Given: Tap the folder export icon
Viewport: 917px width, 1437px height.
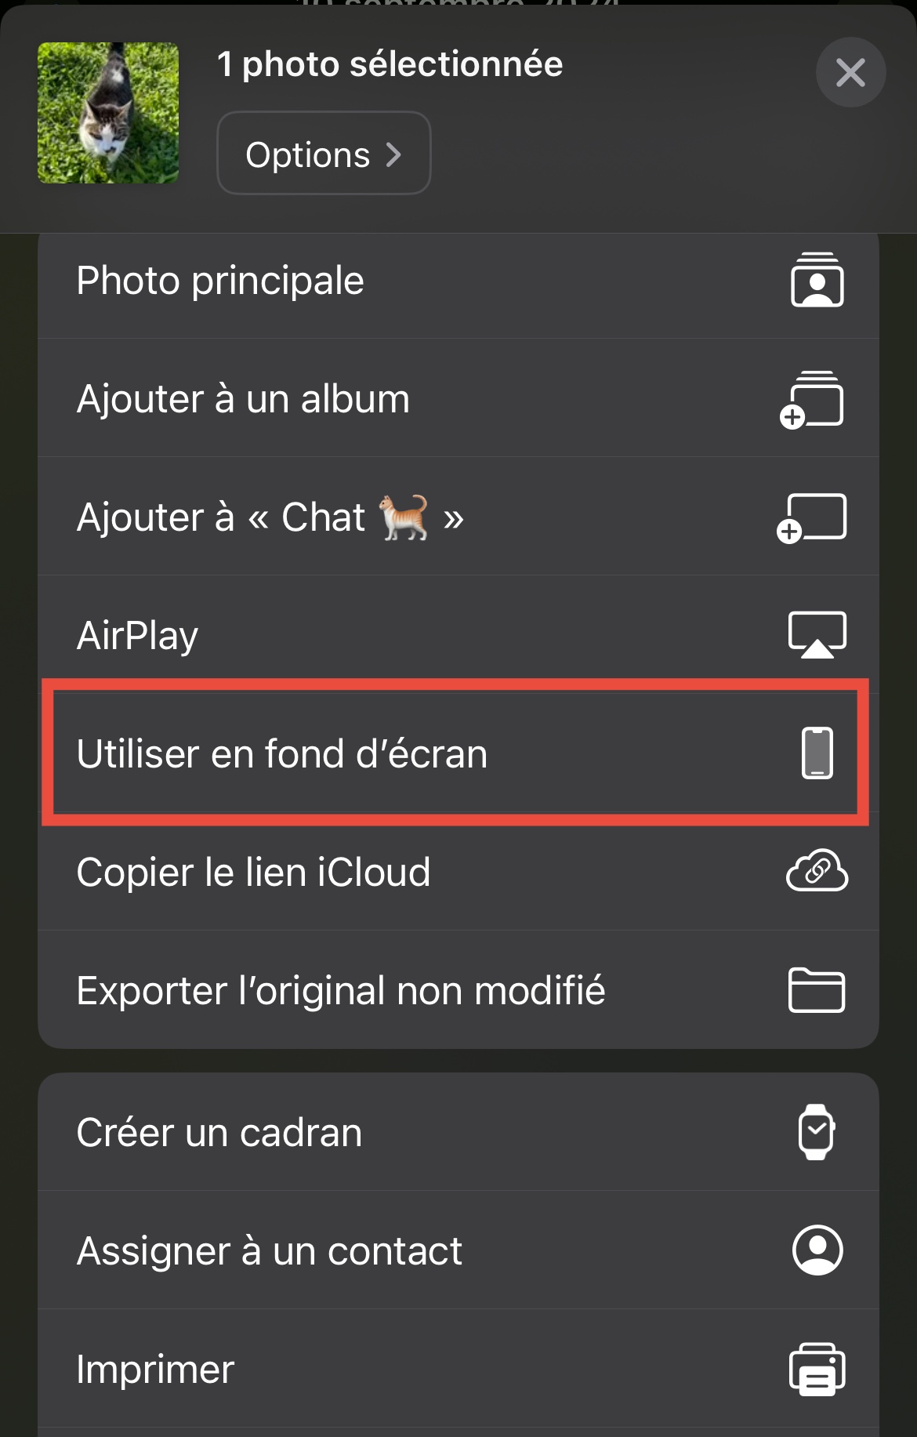Looking at the screenshot, I should 817,990.
